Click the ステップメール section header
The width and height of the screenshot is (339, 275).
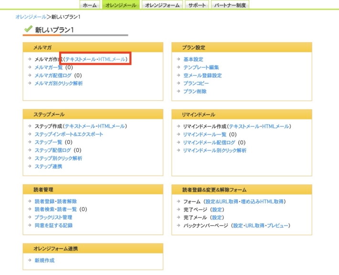click(93, 114)
